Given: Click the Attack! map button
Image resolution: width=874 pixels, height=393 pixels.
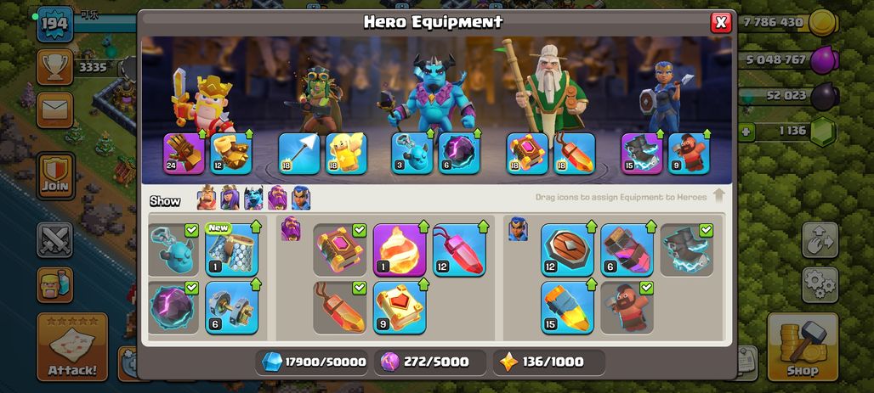Looking at the screenshot, I should pos(72,347).
